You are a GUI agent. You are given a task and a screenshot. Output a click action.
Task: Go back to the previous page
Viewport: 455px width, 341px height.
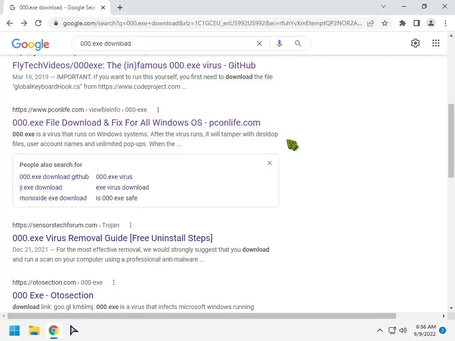[10, 23]
